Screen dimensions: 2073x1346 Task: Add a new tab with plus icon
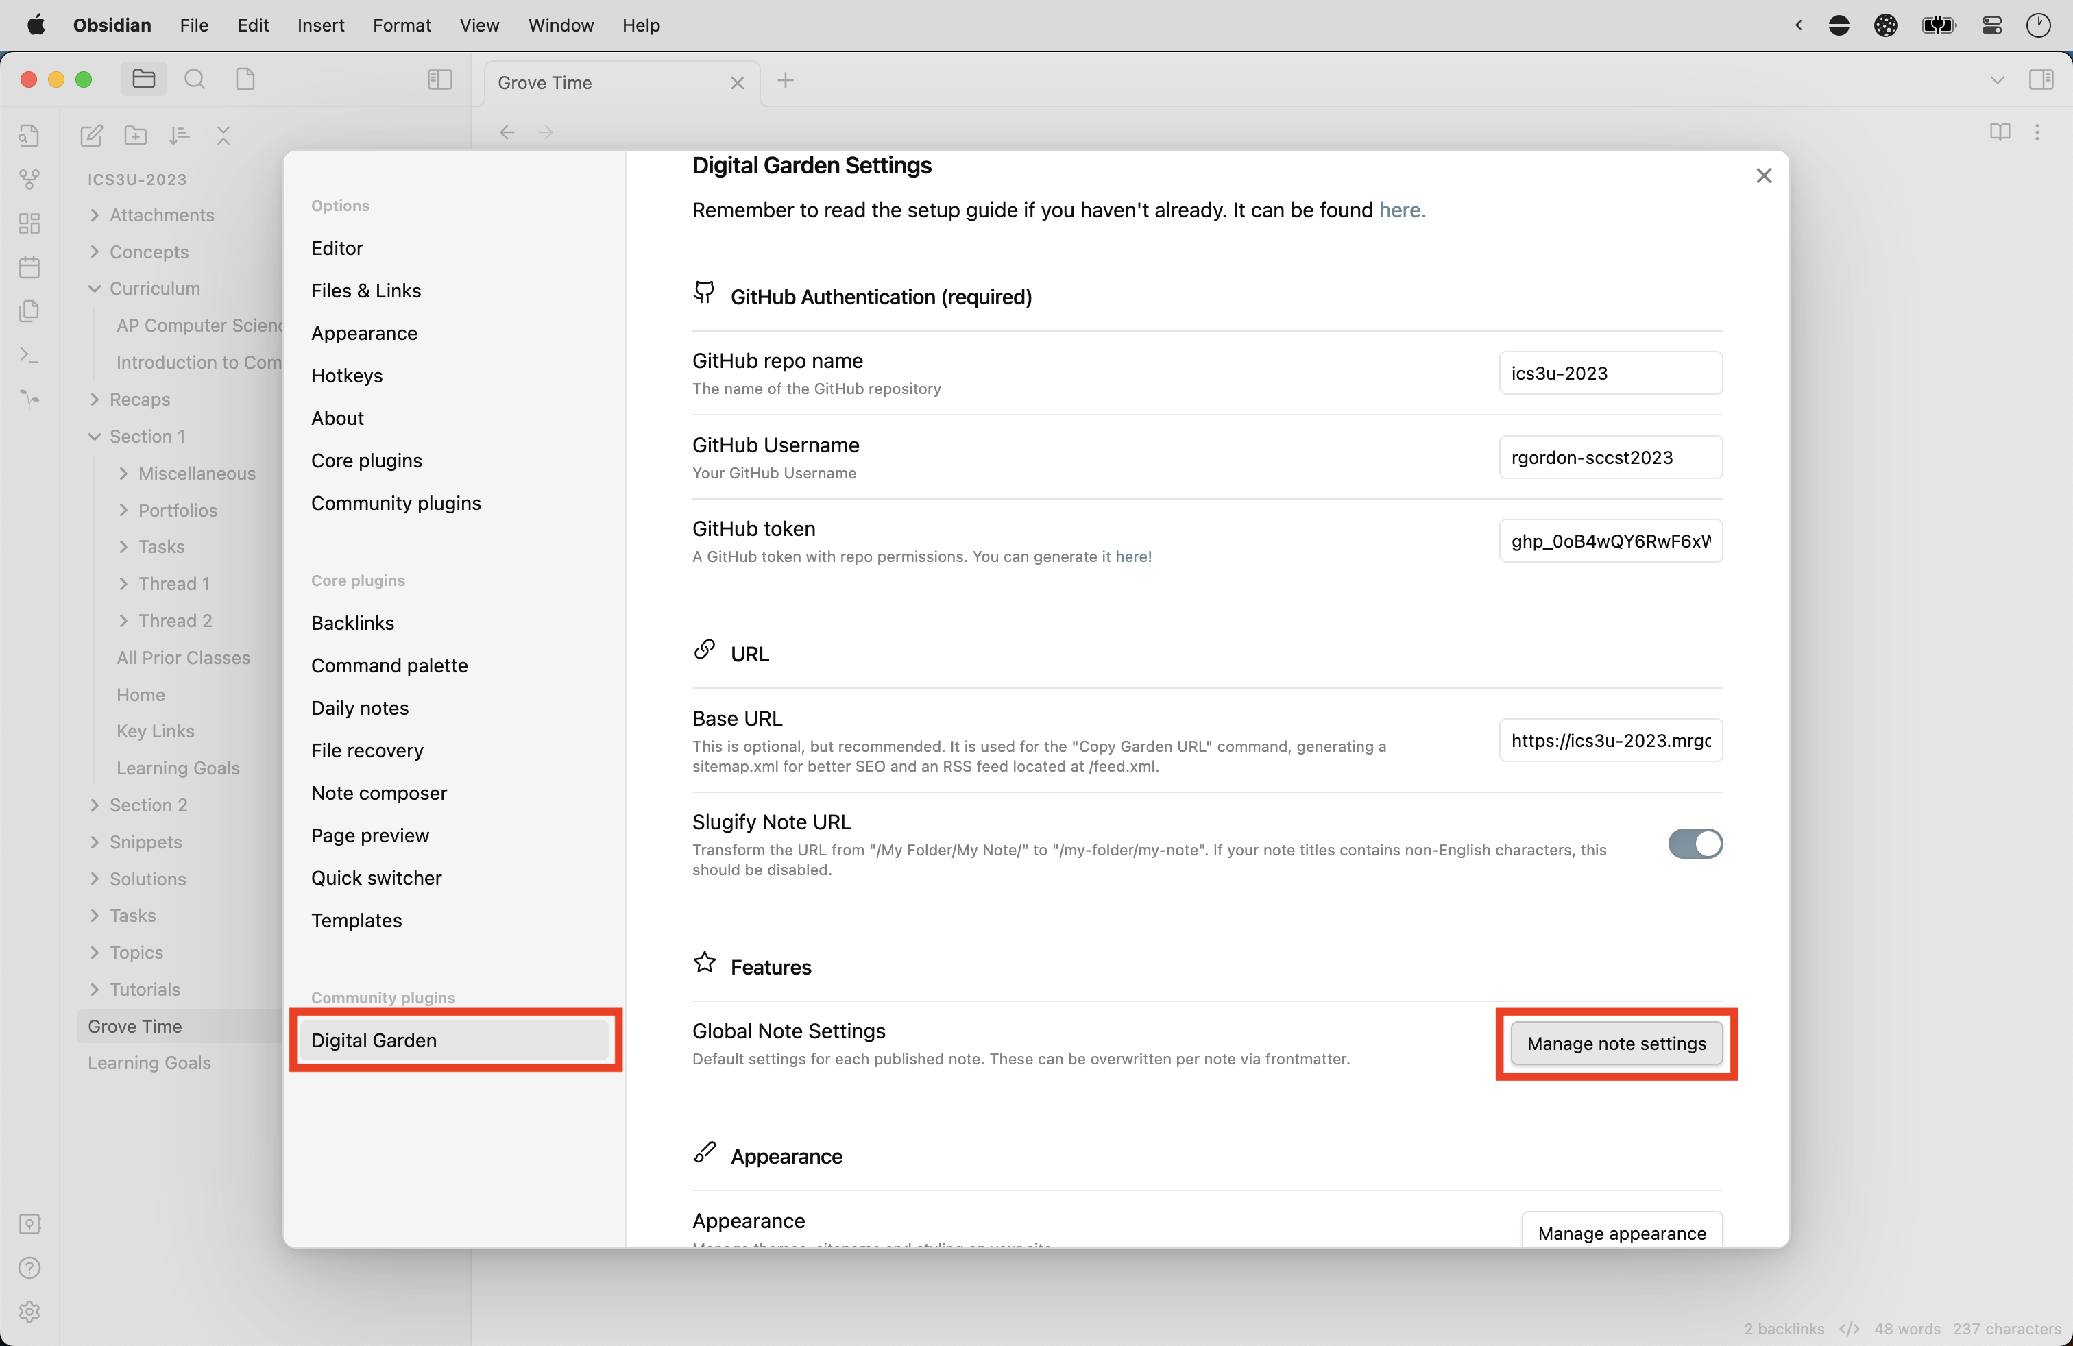pyautogui.click(x=785, y=80)
